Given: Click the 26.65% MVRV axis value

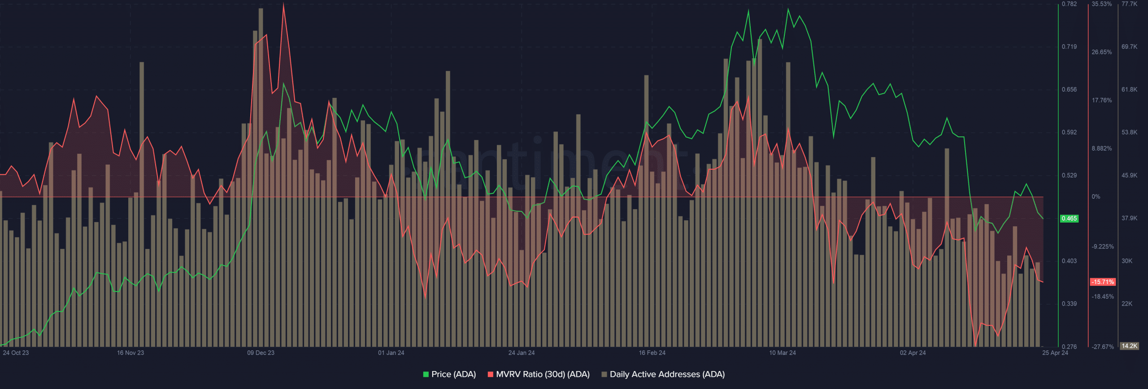Looking at the screenshot, I should coord(1102,52).
